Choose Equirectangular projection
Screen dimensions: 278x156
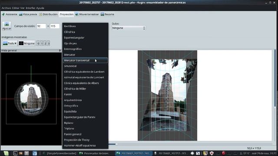tap(85, 38)
